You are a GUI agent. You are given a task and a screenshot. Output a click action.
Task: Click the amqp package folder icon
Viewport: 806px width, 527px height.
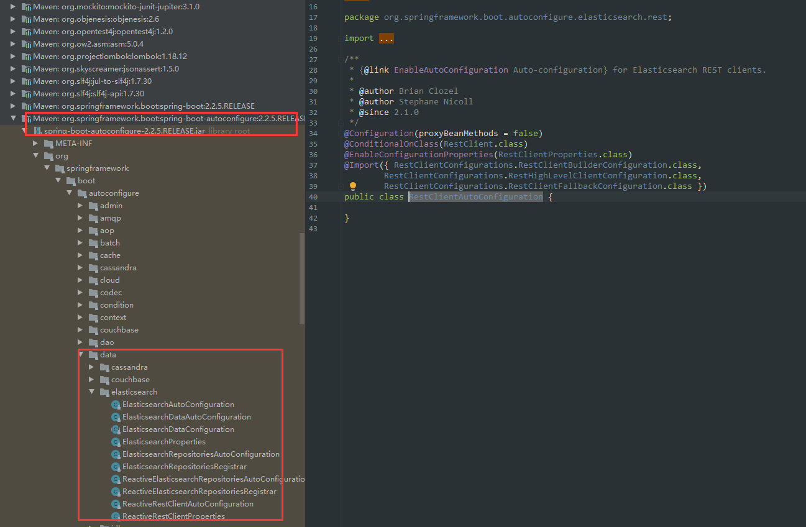(x=93, y=218)
